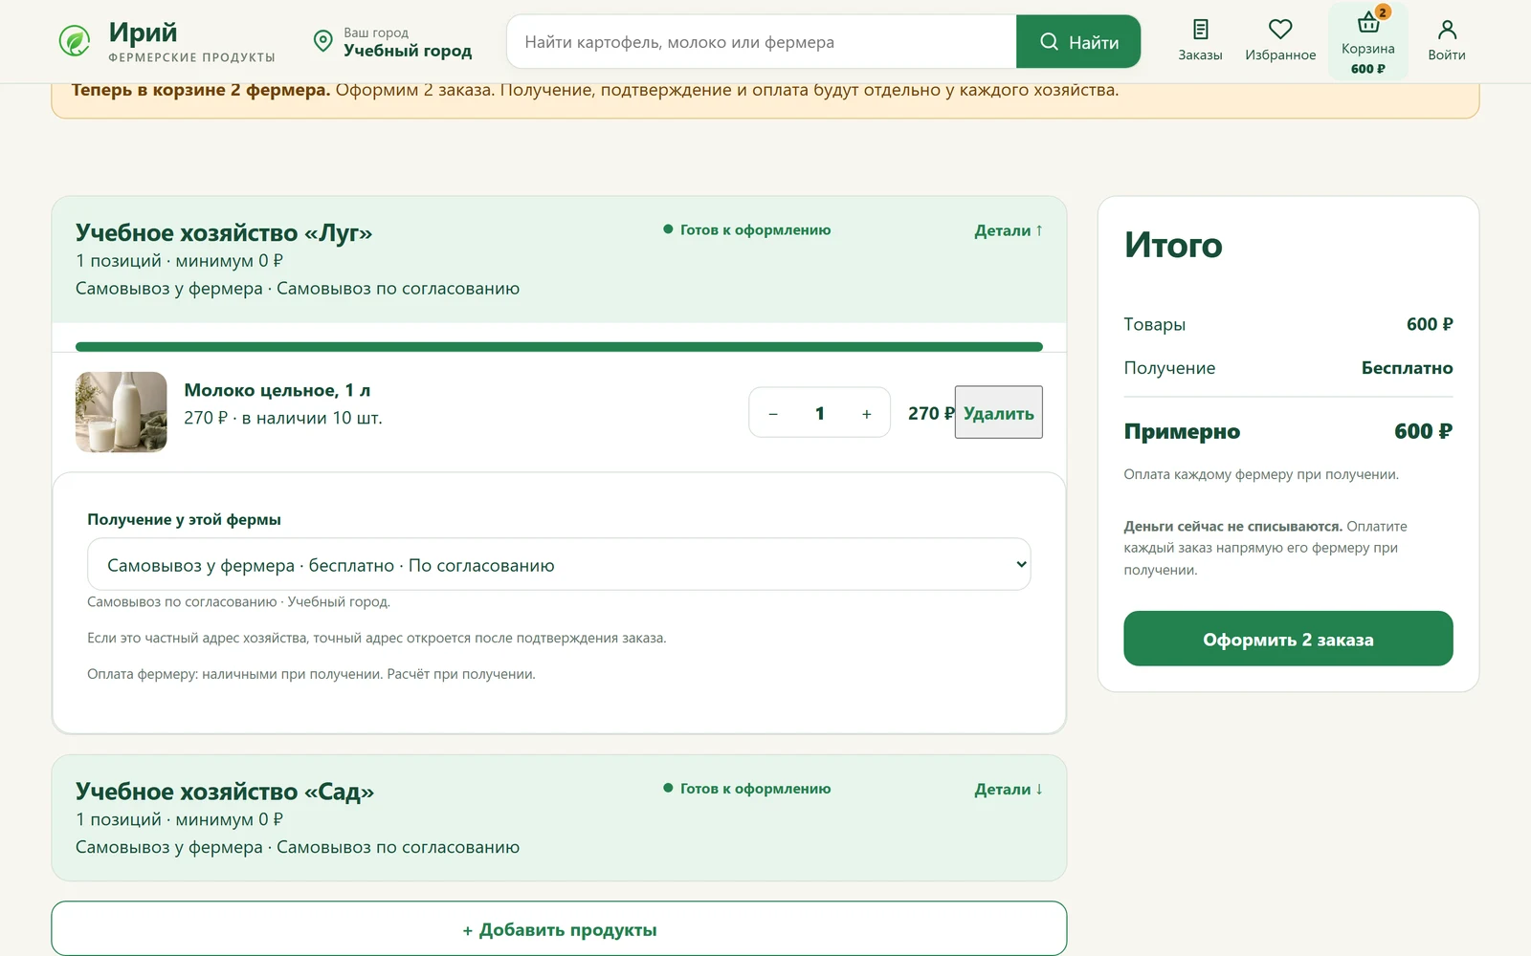Click Удалить to remove milk
Image resolution: width=1531 pixels, height=956 pixels.
(x=998, y=412)
